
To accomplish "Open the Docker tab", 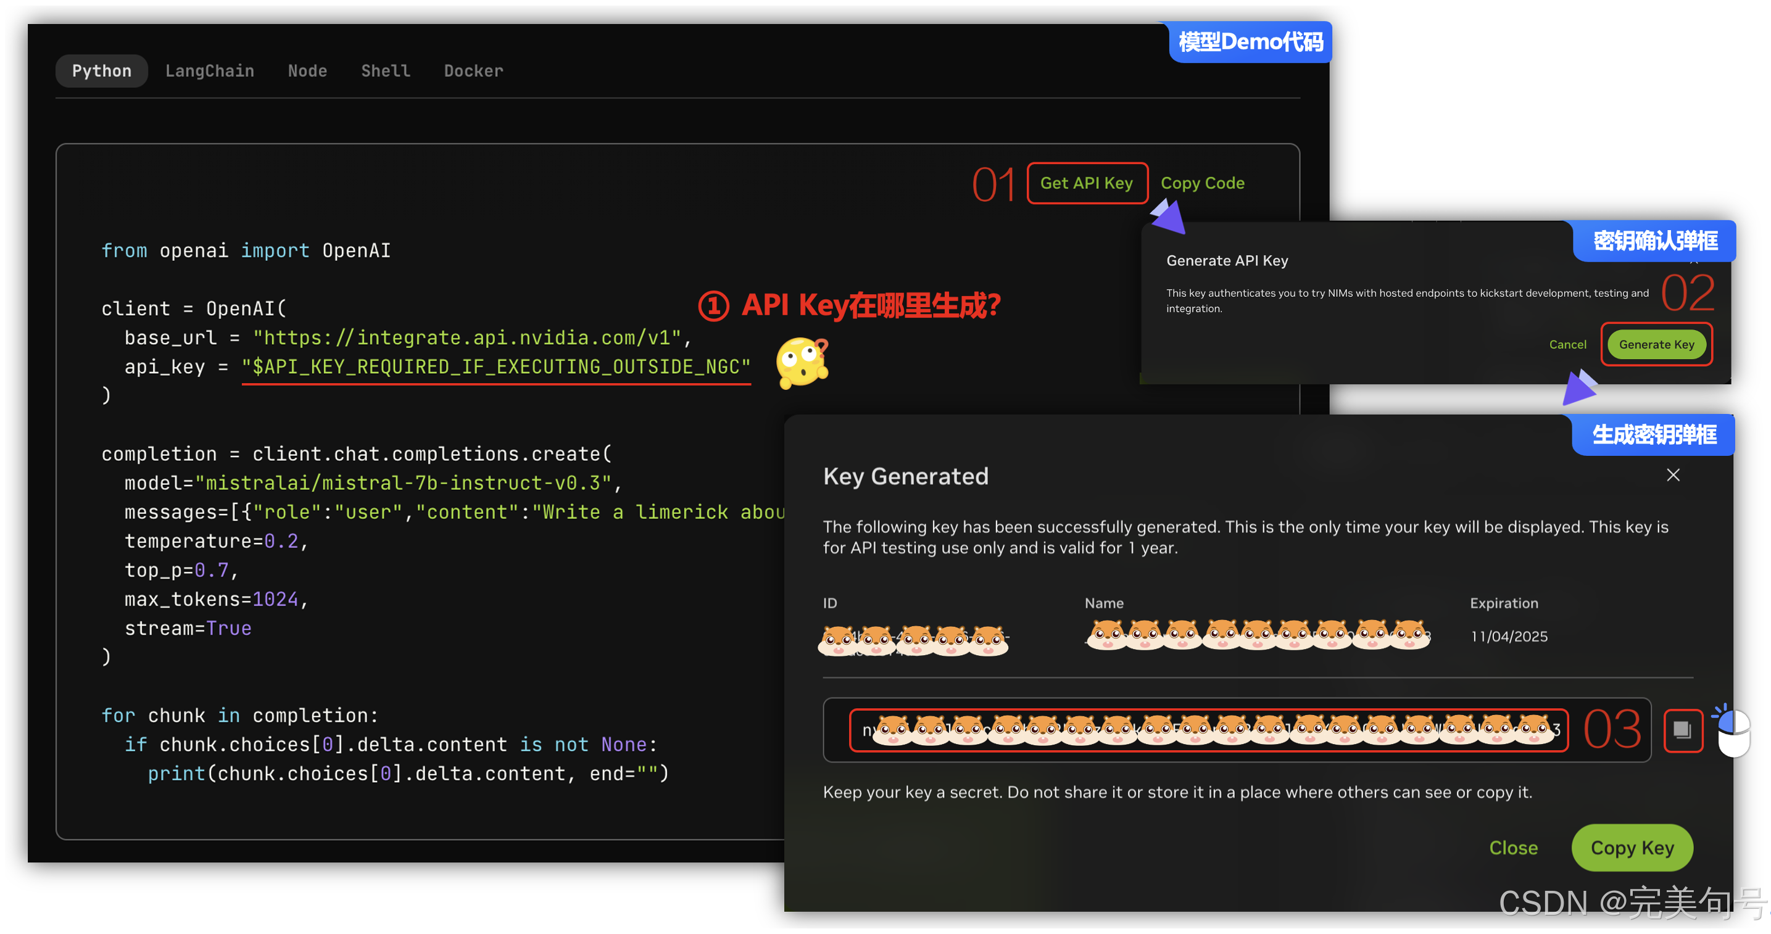I will click(x=473, y=71).
